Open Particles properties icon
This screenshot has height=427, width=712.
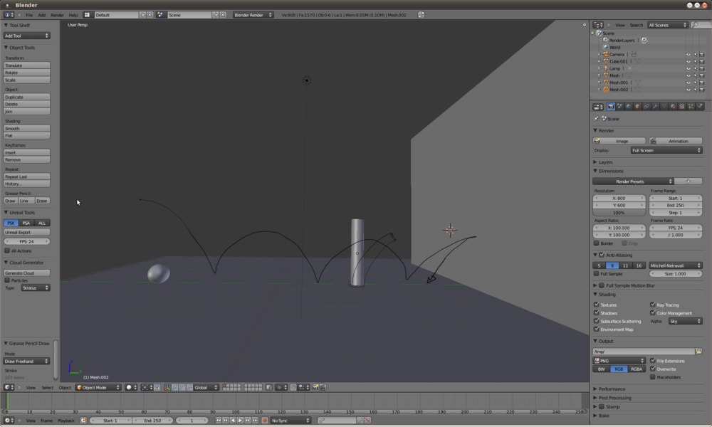[x=691, y=107]
